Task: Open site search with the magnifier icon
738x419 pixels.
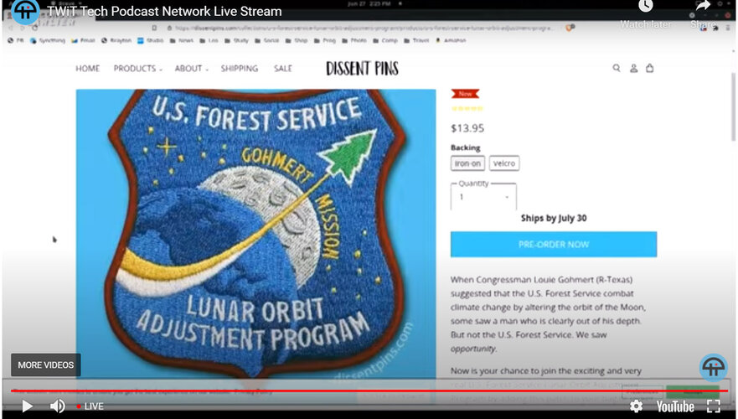Action: click(x=616, y=68)
